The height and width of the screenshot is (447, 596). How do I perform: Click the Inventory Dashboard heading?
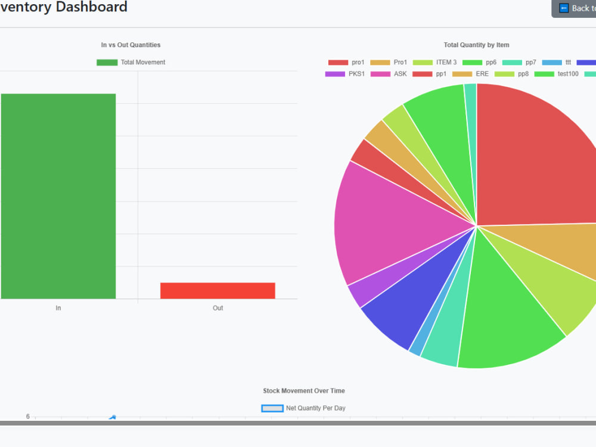[64, 7]
